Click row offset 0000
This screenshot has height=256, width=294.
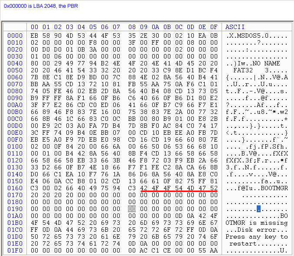pyautogui.click(x=15, y=36)
